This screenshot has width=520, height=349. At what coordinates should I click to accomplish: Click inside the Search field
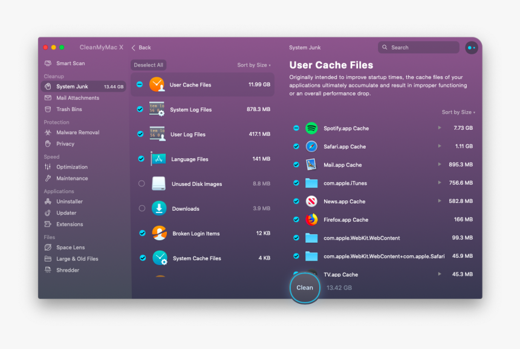pyautogui.click(x=418, y=47)
